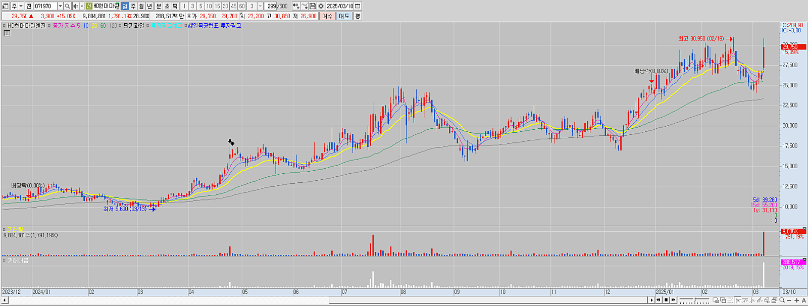Click the chart zoom slider at bottom
Screen dimensions: 808x306
coord(694,300)
